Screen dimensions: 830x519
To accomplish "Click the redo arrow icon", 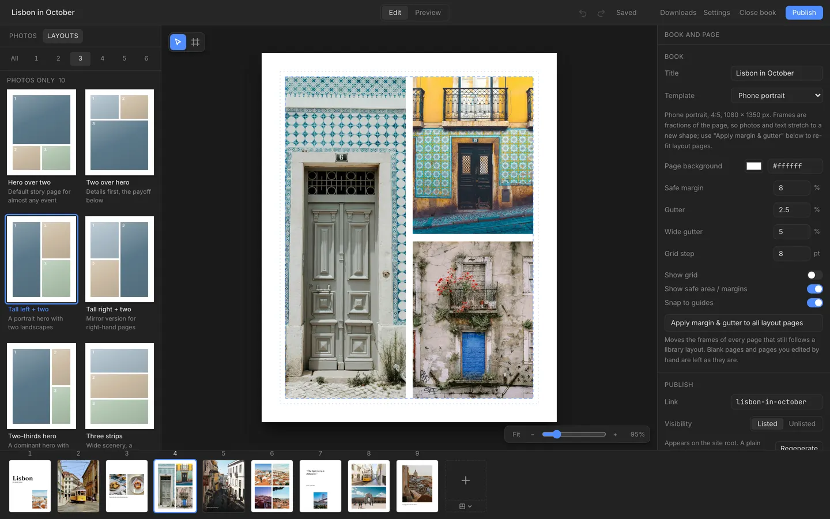I will [x=601, y=13].
